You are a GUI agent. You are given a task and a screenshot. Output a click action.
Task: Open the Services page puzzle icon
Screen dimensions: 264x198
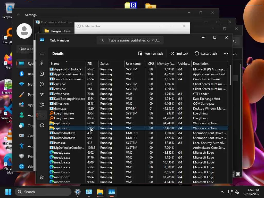click(x=42, y=125)
